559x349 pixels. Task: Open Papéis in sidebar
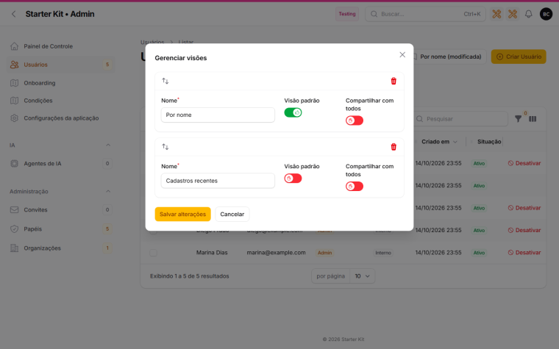click(33, 229)
